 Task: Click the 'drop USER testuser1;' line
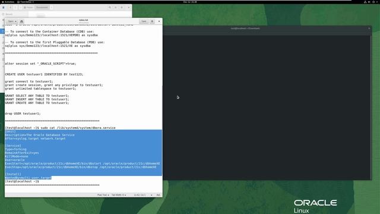tap(23, 114)
